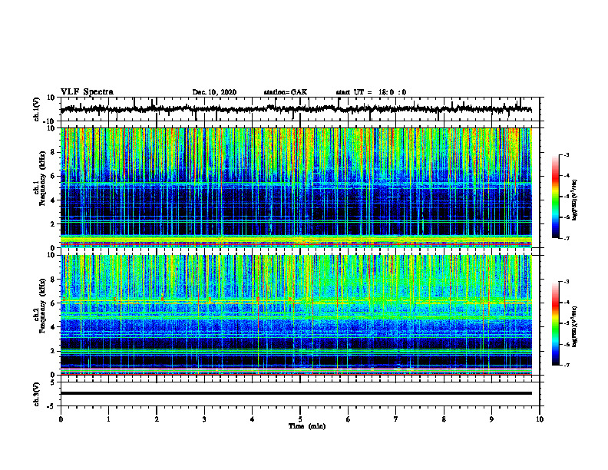
Task: Click the ch.1(V) waveform trace panel
Action: click(300, 109)
